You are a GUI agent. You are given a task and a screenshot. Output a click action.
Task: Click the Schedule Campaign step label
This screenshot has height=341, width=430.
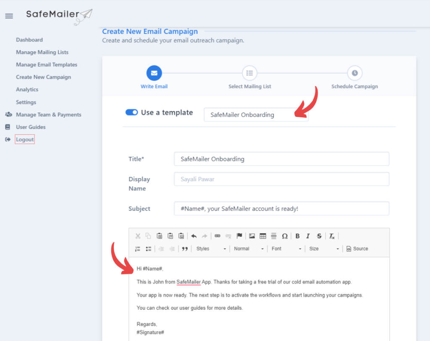(x=354, y=86)
